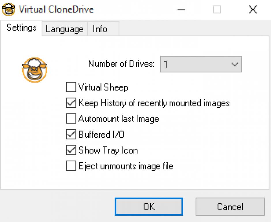The width and height of the screenshot is (271, 222).
Task: Disable the Buffered I/O checkbox
Action: coord(71,135)
